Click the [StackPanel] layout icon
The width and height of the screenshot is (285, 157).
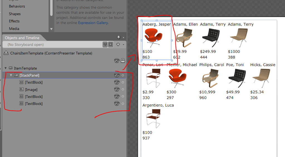pos(16,75)
